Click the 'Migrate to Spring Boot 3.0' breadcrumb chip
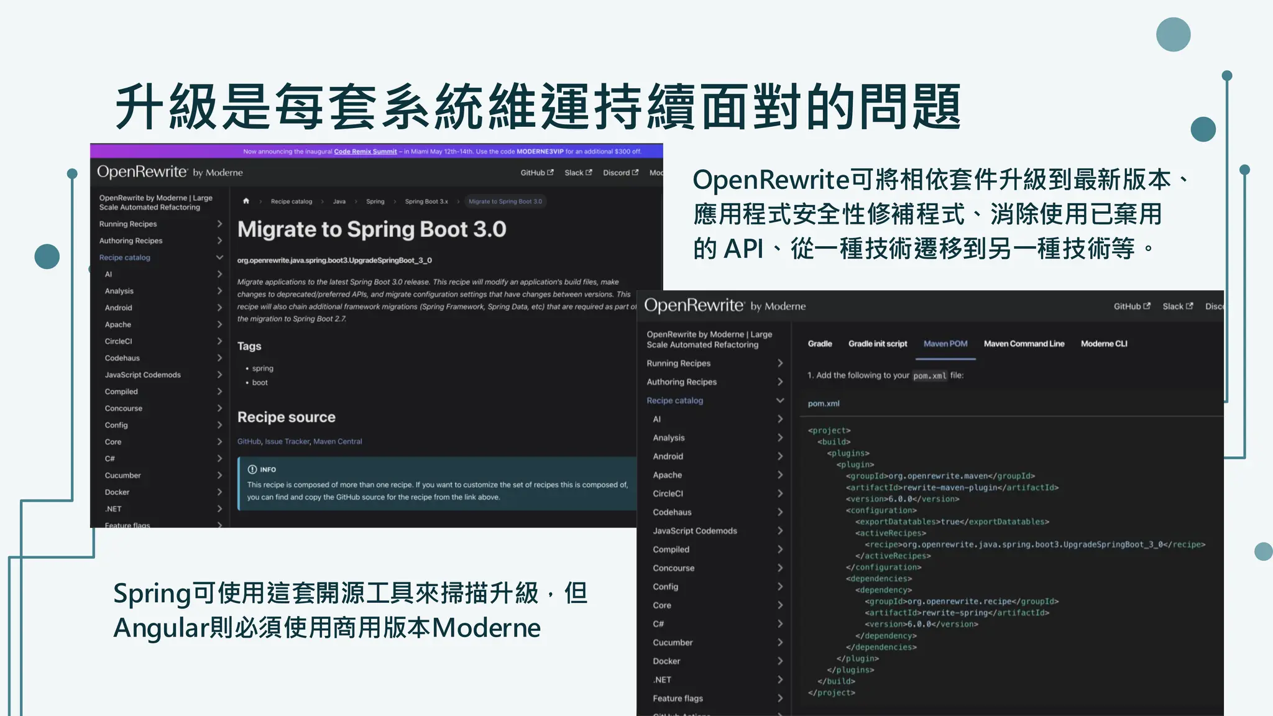 (x=505, y=201)
